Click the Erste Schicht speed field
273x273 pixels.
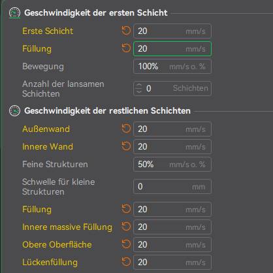tap(172, 31)
